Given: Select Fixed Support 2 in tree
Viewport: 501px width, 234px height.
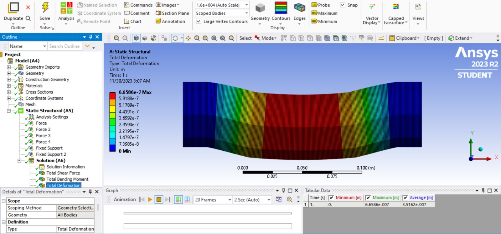Looking at the screenshot, I should pyautogui.click(x=51, y=154).
